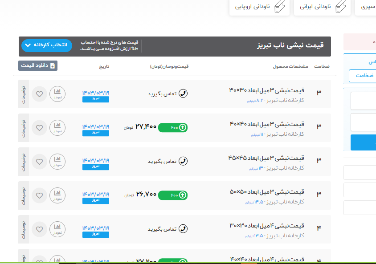Open product link قیمت نبشی 3 میل 50×50
The height and width of the screenshot is (264, 376).
point(266,191)
